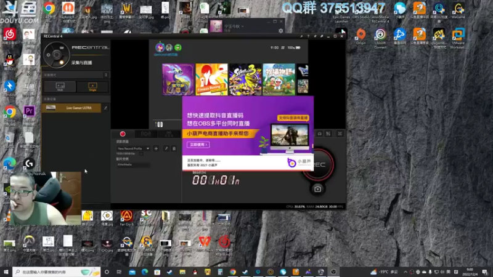Image resolution: width=493 pixels, height=277 pixels.
Task: Click the first user avatar in preview
Action: click(x=160, y=47)
